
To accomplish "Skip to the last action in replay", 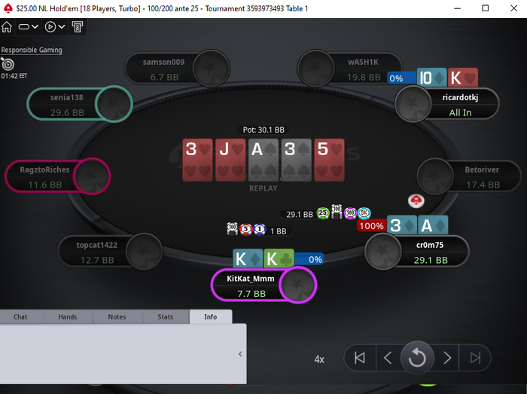I will [x=475, y=358].
